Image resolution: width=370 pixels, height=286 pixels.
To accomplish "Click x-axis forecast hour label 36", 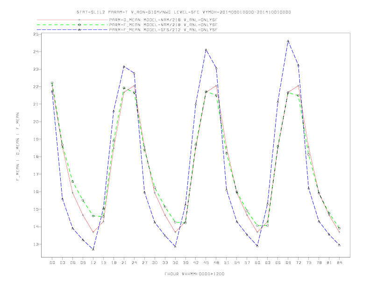I will click(175, 263).
